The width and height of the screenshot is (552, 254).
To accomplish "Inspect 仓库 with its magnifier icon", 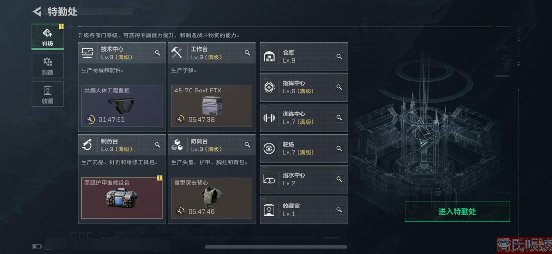I will [x=339, y=56].
